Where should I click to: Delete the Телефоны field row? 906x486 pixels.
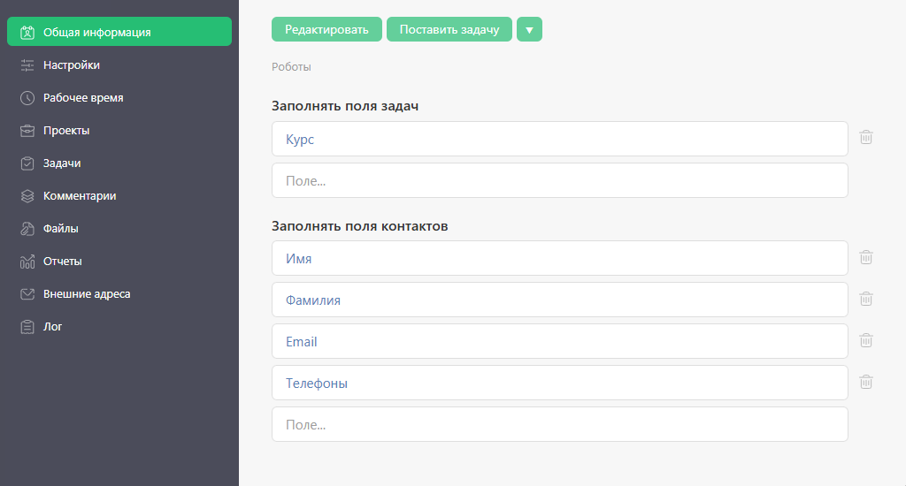[866, 382]
